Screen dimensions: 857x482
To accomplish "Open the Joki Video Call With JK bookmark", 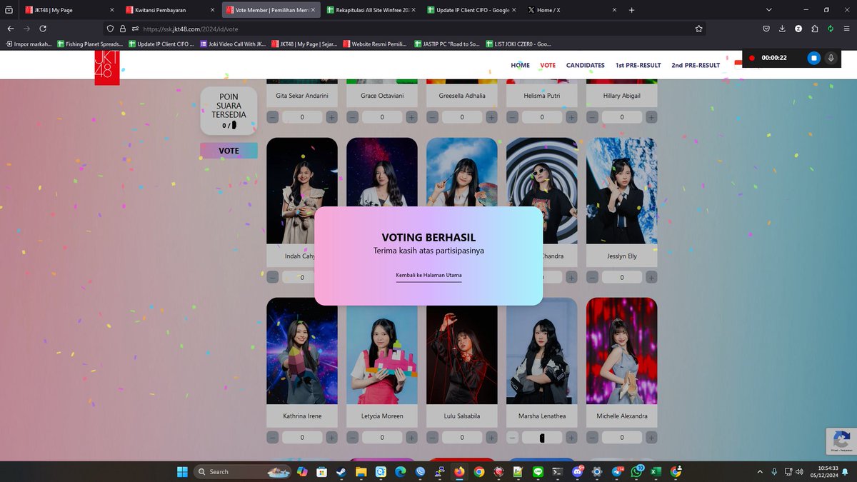I will pos(233,44).
